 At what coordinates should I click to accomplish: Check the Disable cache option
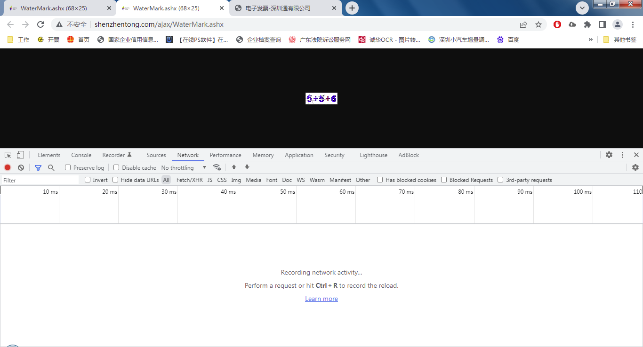(x=117, y=167)
